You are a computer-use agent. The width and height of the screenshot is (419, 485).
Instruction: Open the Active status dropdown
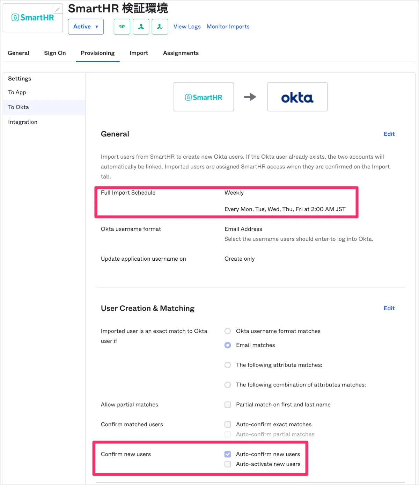click(x=86, y=27)
